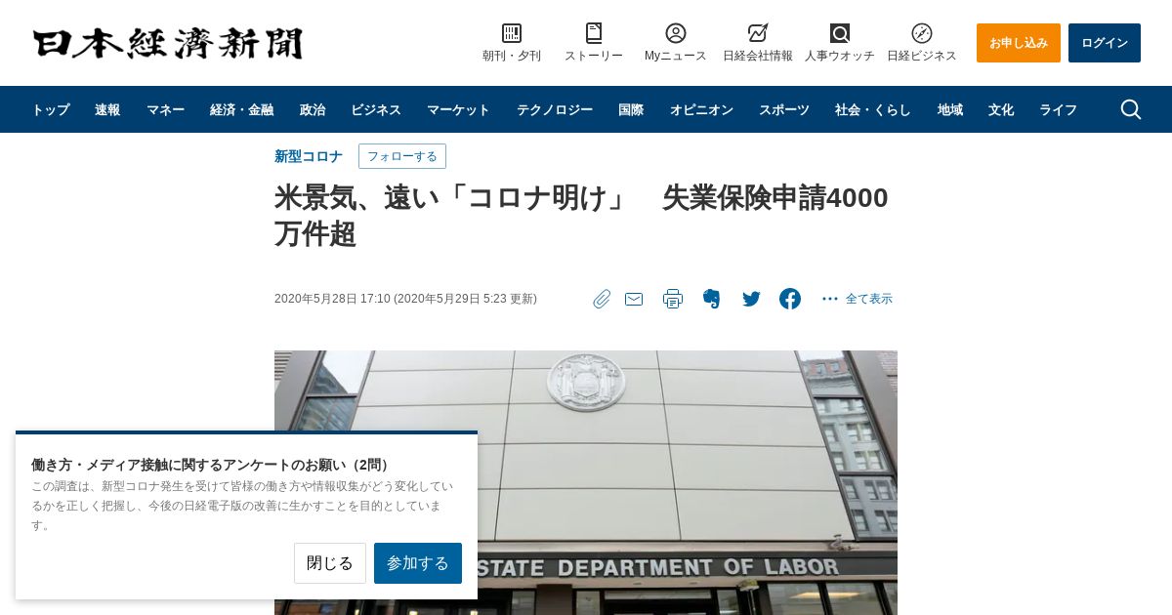1172x615 pixels.
Task: Share the article on Facebook
Action: [790, 299]
